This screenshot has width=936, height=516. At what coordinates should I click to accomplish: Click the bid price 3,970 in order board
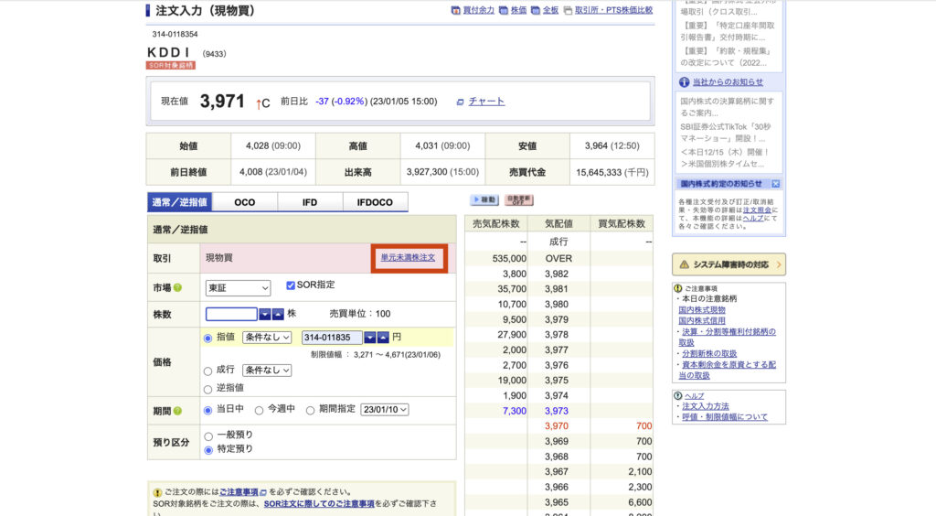[x=557, y=425]
